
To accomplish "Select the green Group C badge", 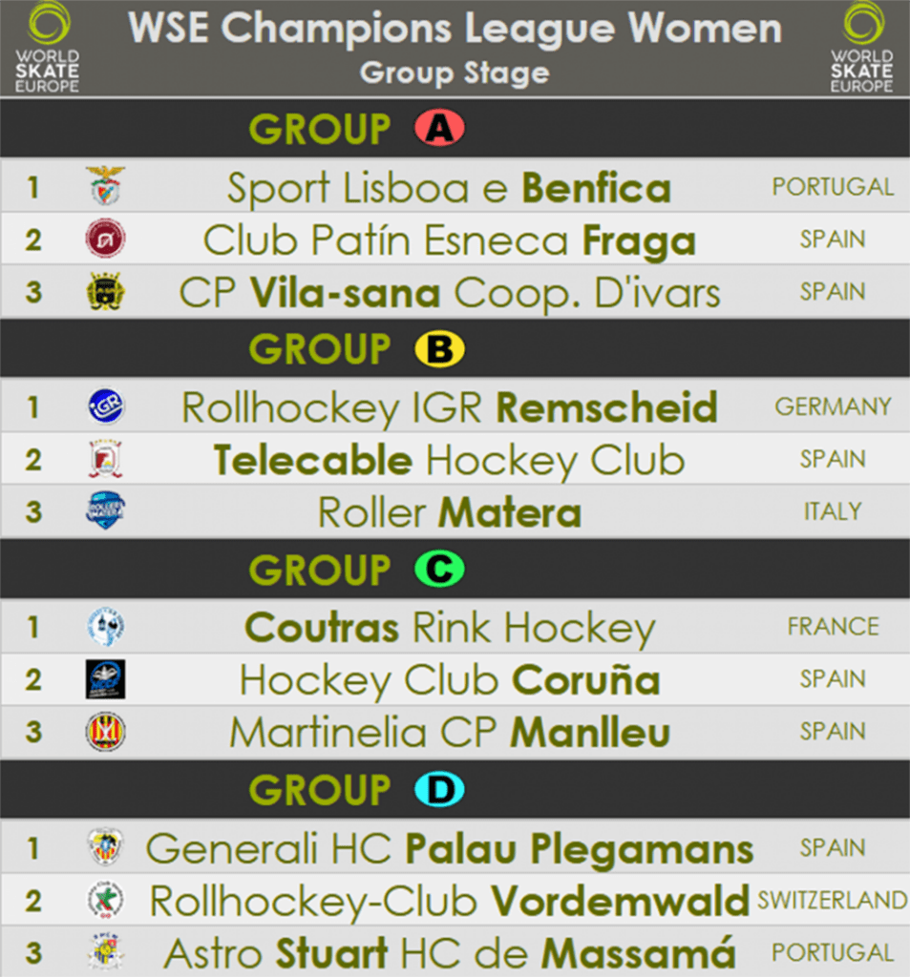I will pos(439,569).
